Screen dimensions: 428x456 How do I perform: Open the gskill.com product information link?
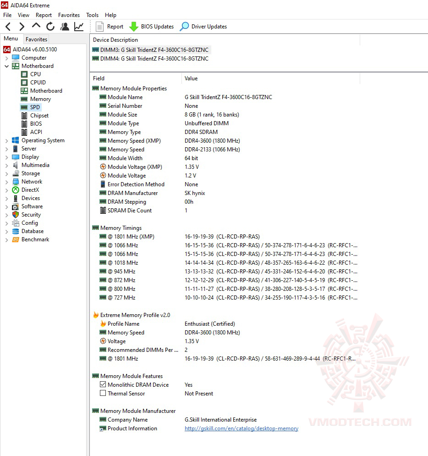[x=241, y=428]
